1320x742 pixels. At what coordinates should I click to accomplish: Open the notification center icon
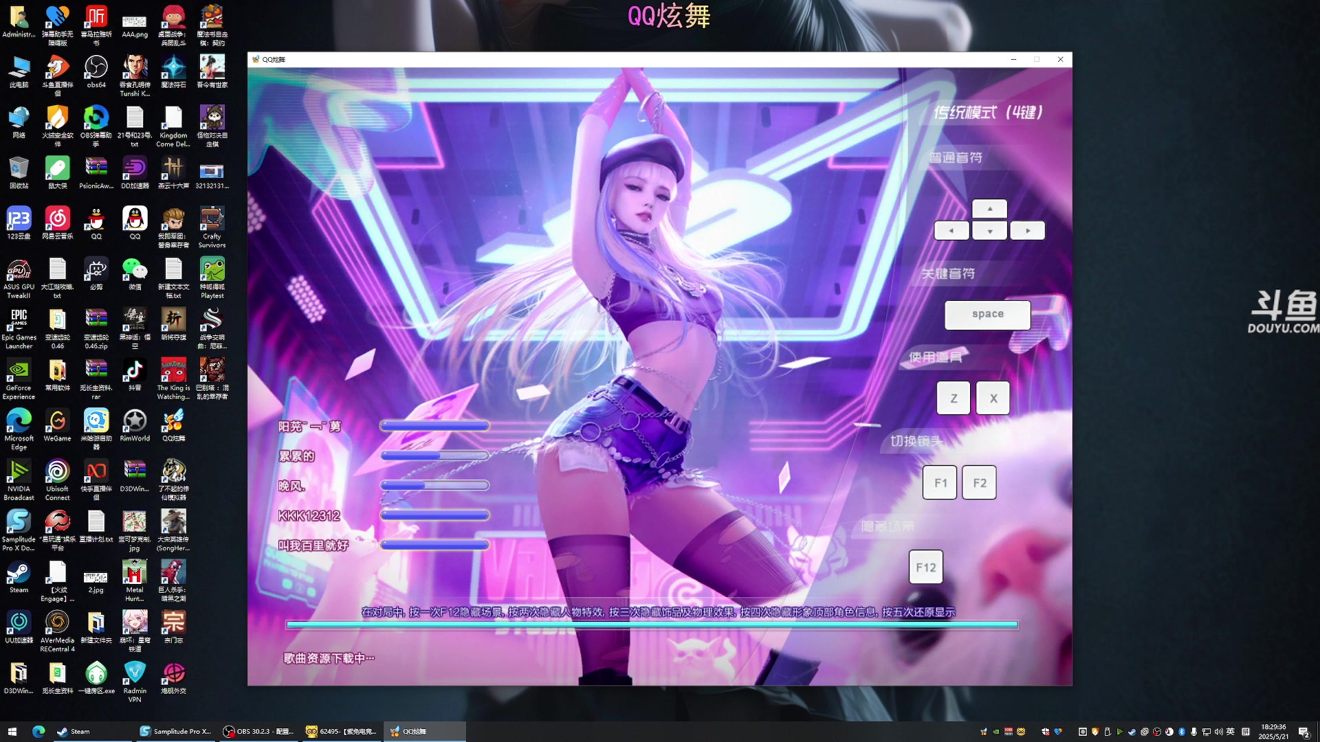[1303, 732]
